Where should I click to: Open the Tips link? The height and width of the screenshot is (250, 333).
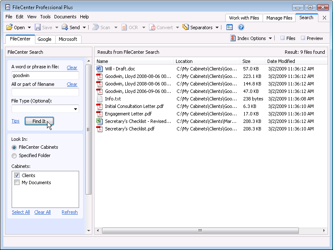coord(15,121)
